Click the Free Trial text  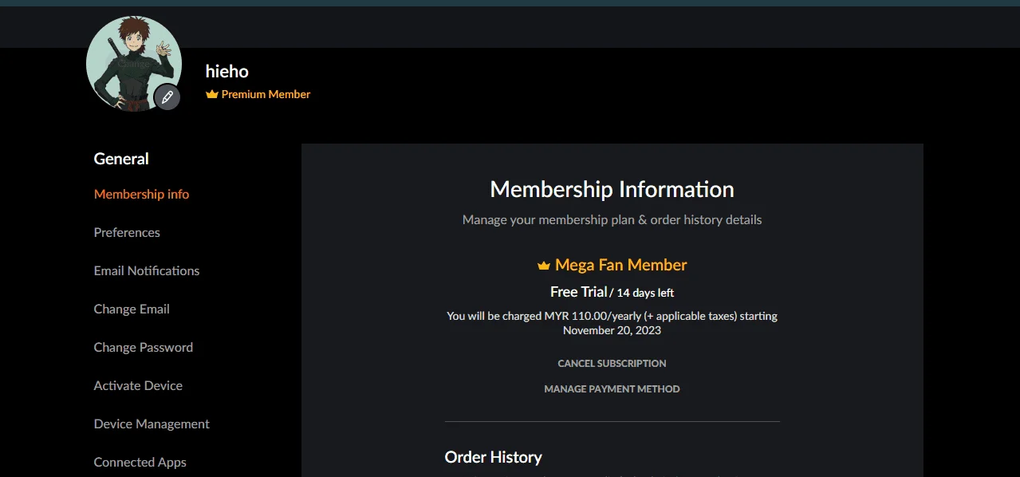(579, 292)
